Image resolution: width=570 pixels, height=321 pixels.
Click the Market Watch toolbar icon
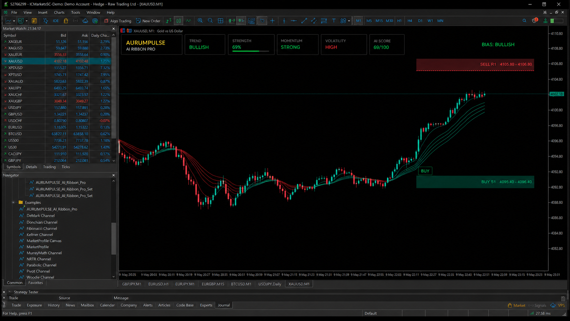[x=34, y=21]
